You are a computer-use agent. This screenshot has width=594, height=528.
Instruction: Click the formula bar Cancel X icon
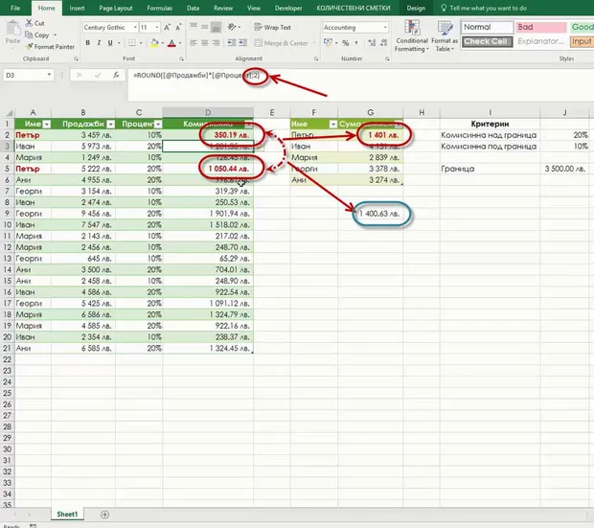tap(80, 75)
